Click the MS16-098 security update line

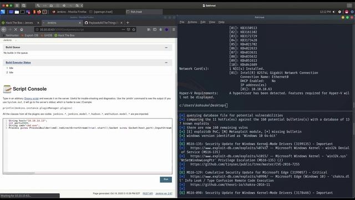260,193
